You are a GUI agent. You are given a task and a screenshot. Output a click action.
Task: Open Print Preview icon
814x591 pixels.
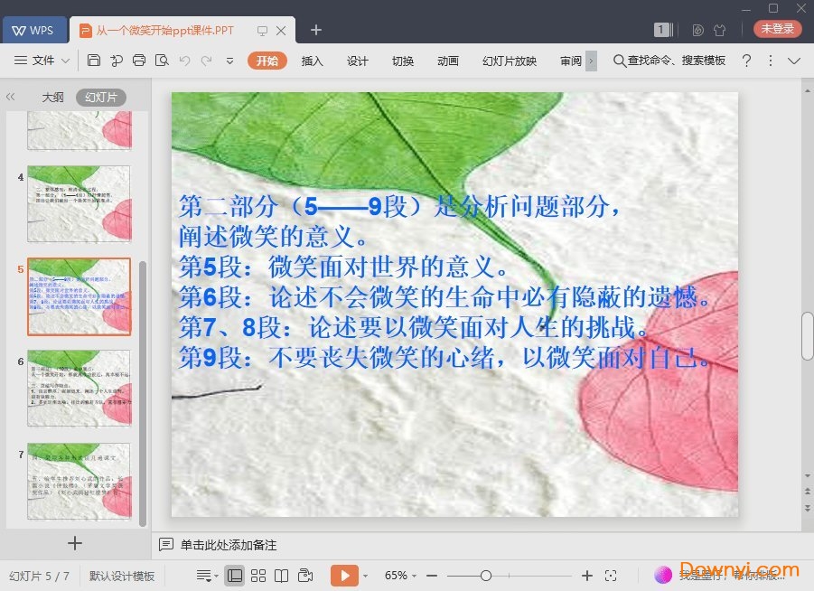pos(162,61)
